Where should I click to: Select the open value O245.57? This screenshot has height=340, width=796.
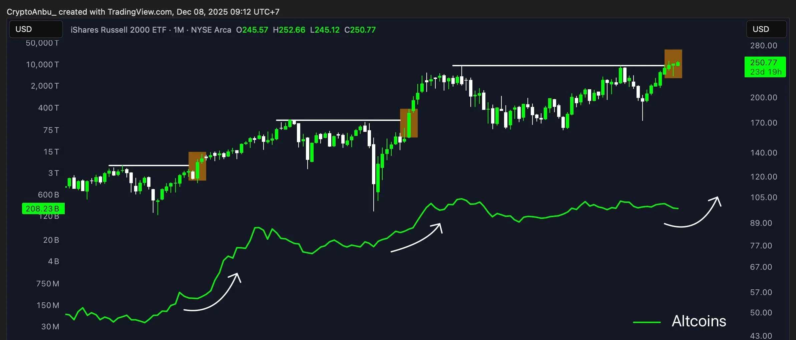point(252,30)
